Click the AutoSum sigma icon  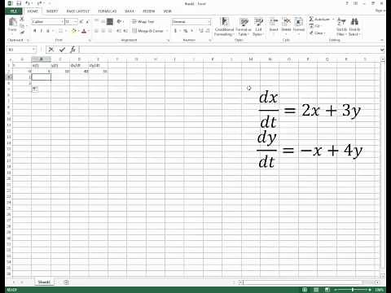[311, 19]
